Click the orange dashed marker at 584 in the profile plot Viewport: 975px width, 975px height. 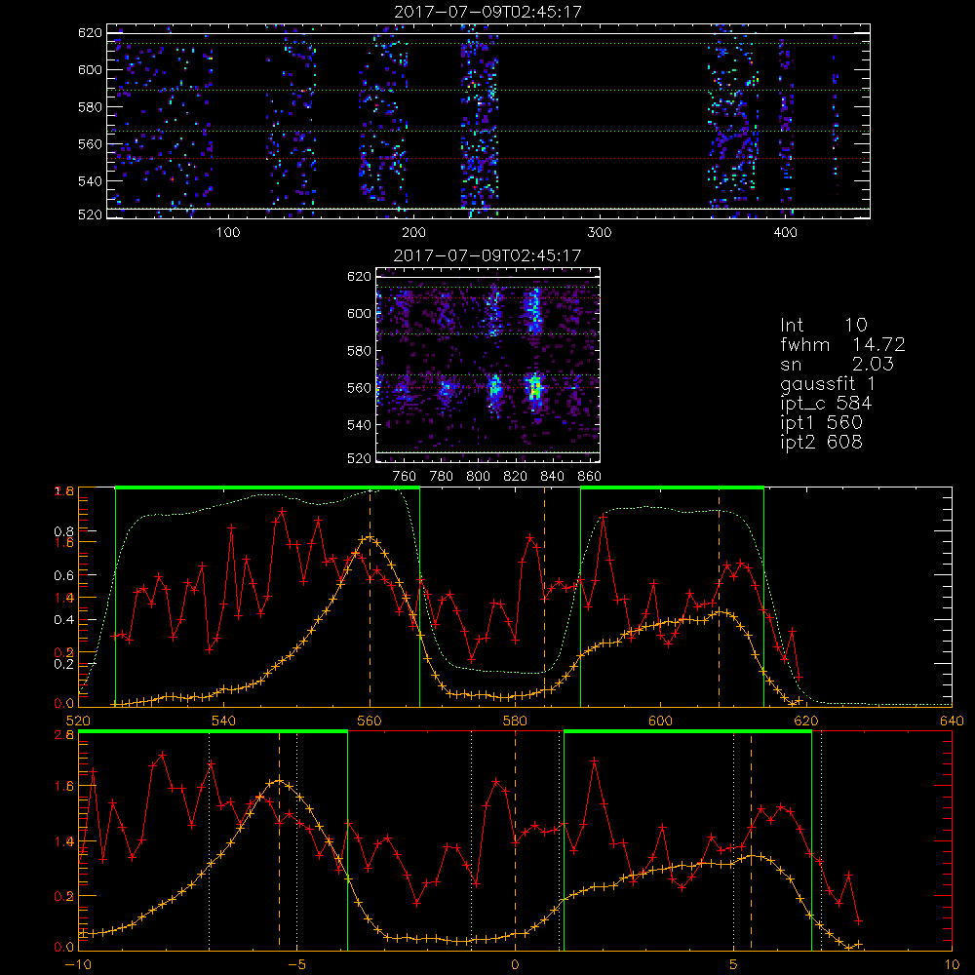coord(545,597)
